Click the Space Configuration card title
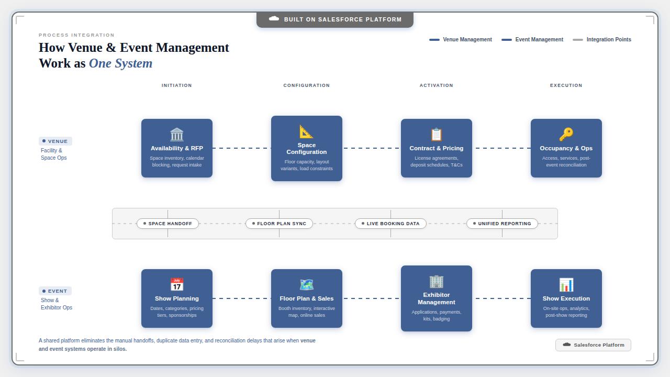Viewport: 670px width, 377px height. [x=307, y=149]
